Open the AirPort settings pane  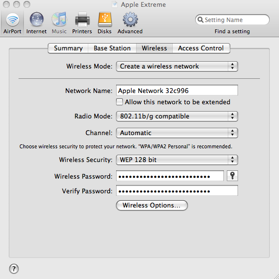(12, 23)
